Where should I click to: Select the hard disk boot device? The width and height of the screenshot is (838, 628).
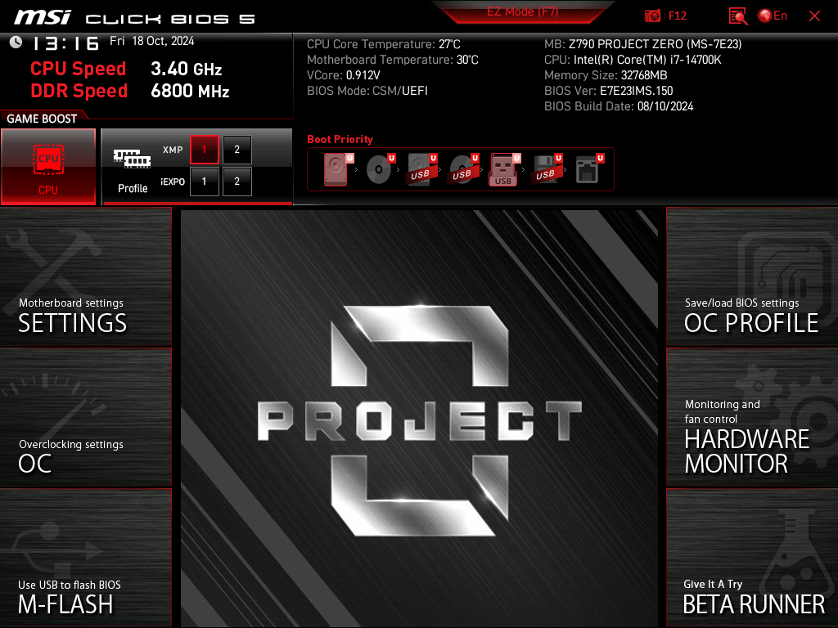(x=337, y=169)
